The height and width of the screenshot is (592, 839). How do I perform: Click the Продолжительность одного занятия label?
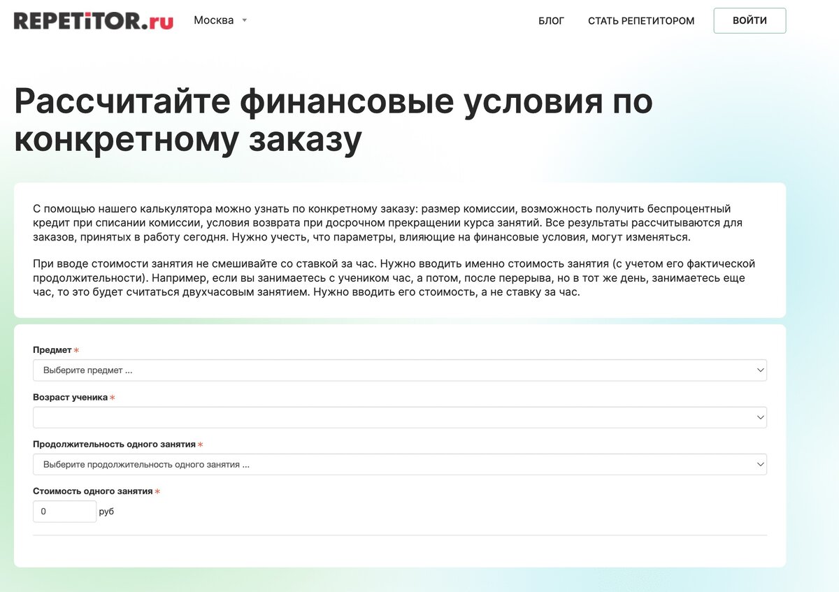(114, 445)
